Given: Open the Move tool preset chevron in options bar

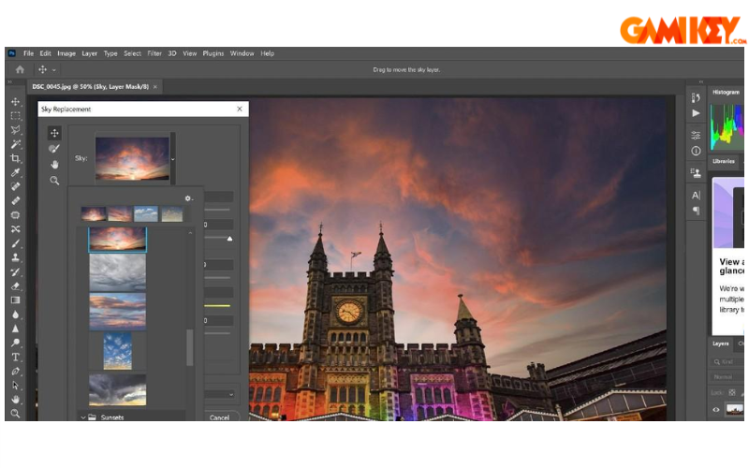Looking at the screenshot, I should coord(54,69).
